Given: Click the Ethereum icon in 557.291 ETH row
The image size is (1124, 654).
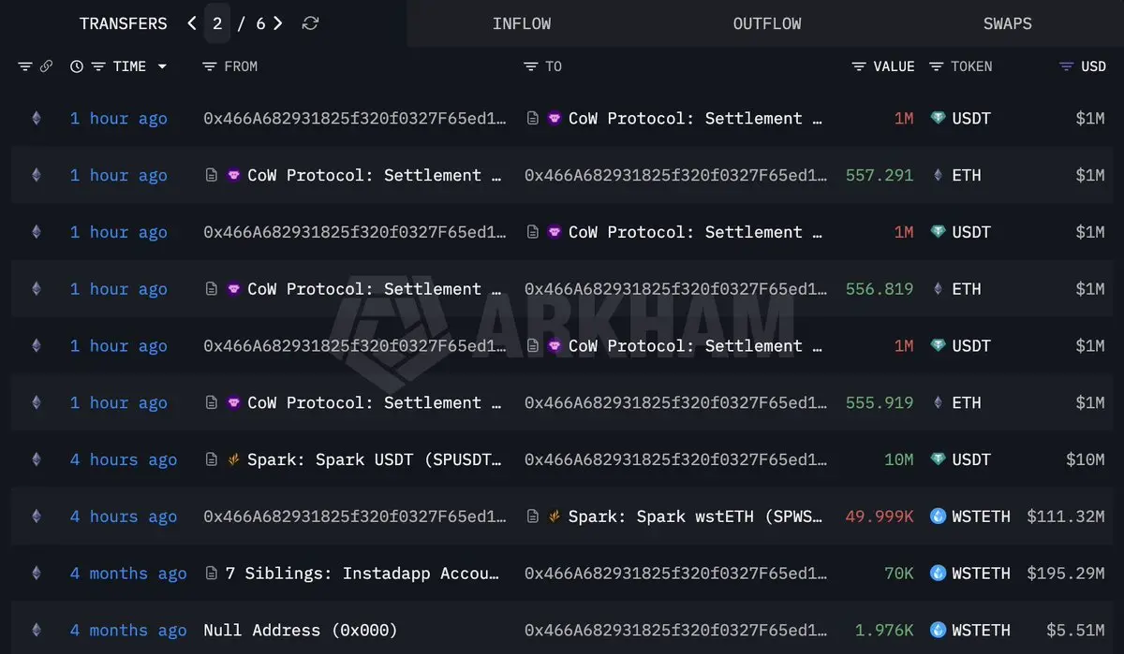Looking at the screenshot, I should point(37,175).
